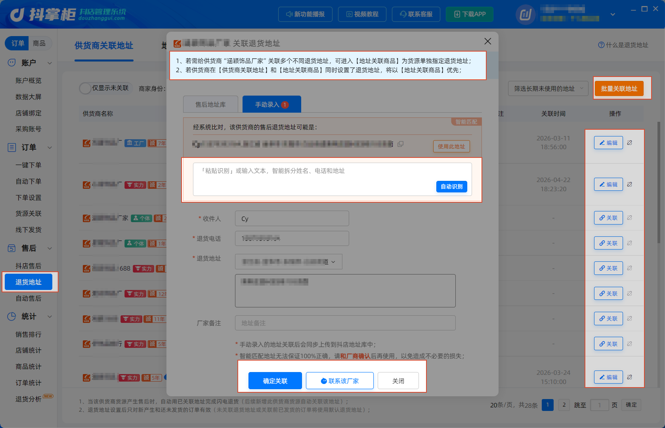Click unlink icon in the 15:10:00 row
The image size is (665, 428).
point(630,377)
